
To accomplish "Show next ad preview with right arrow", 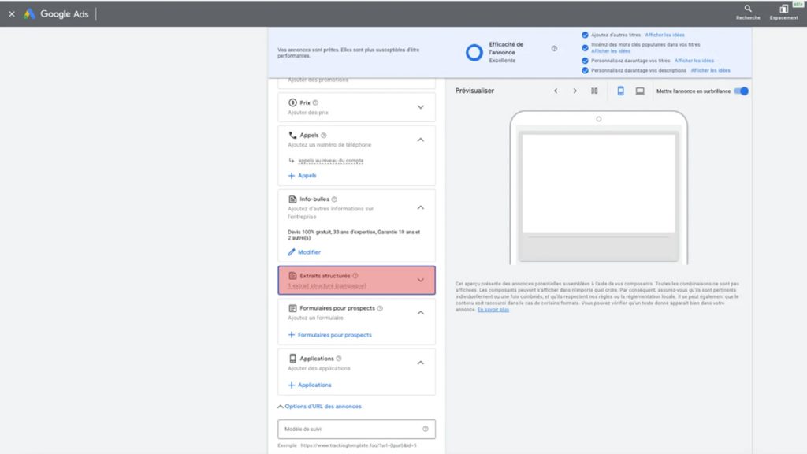I will tap(575, 91).
